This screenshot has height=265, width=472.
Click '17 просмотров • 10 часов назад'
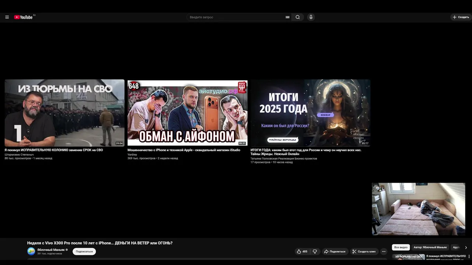pos(271,162)
